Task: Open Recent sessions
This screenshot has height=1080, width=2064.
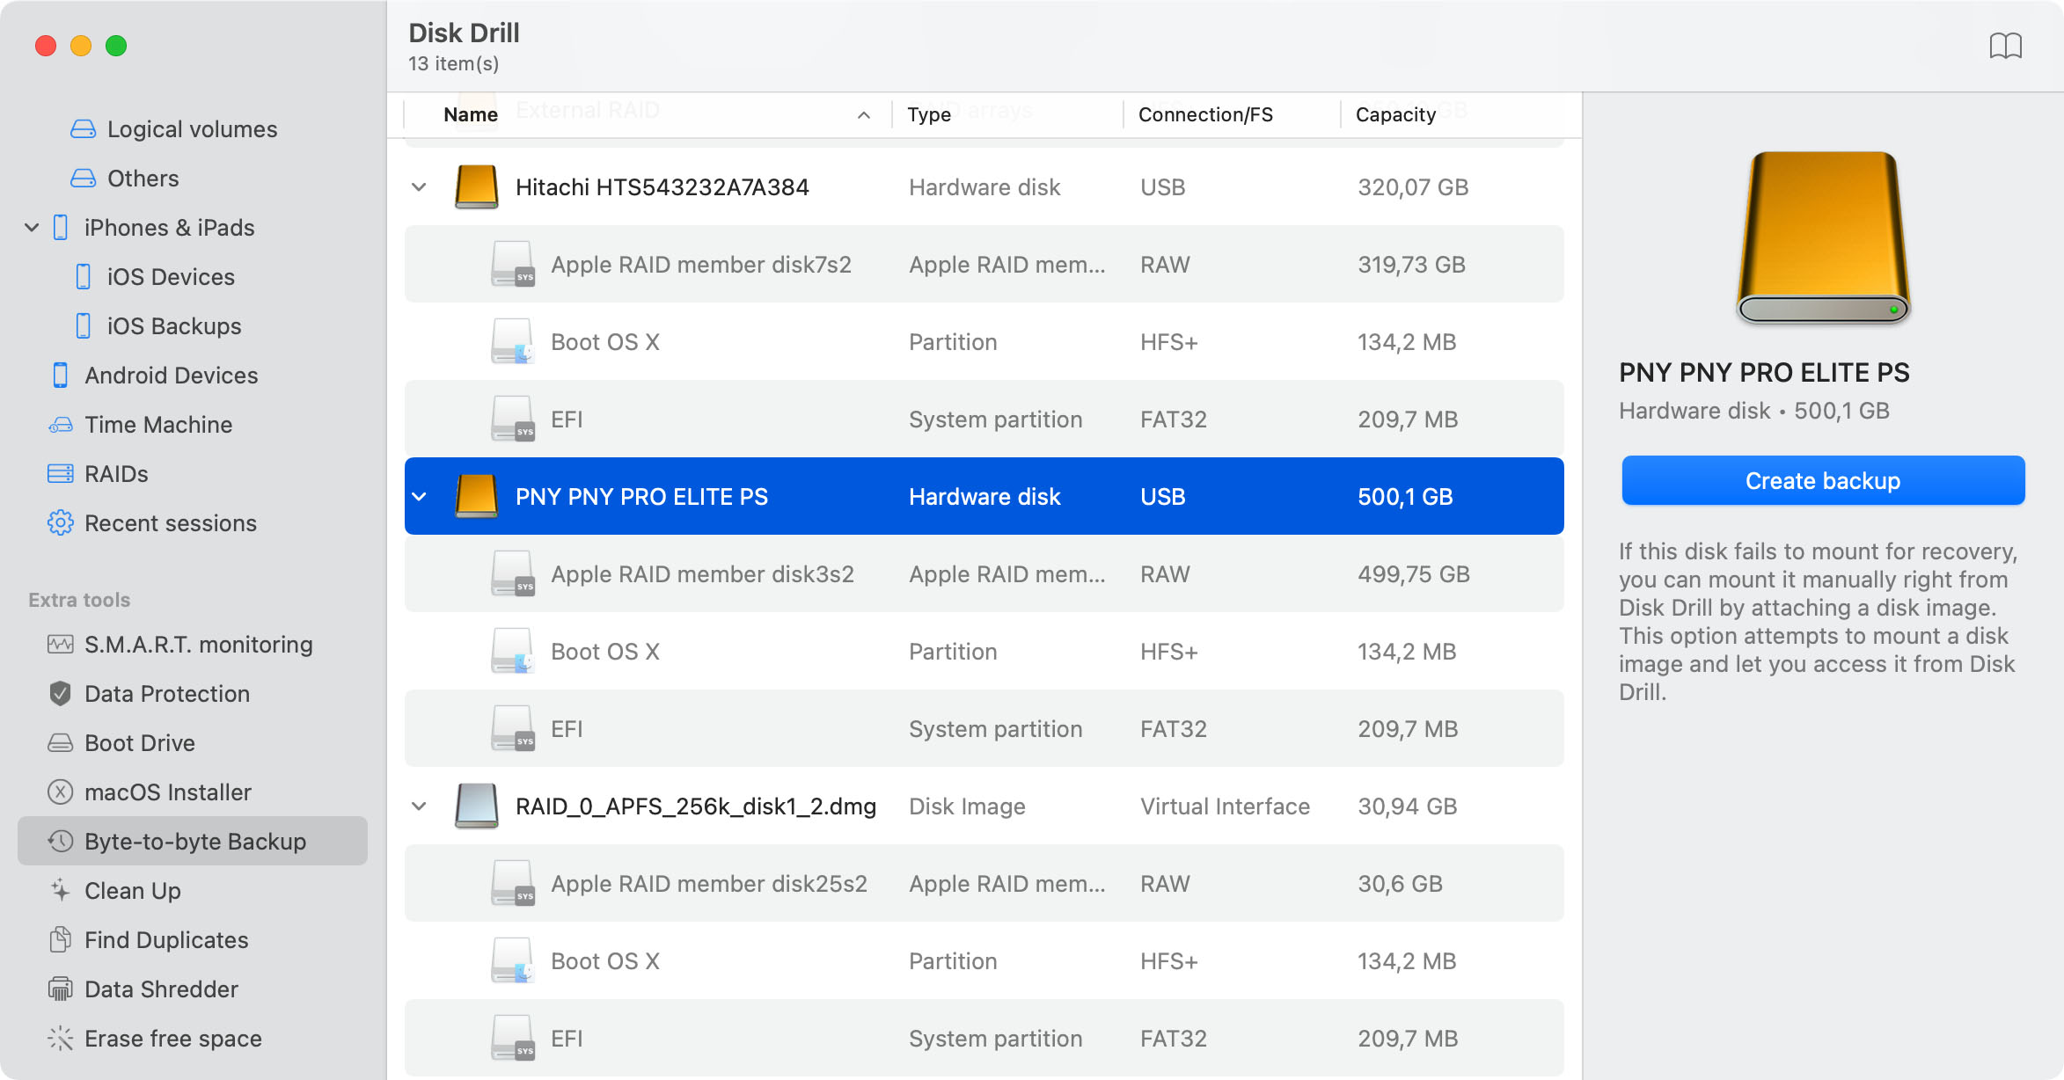Action: pos(193,523)
